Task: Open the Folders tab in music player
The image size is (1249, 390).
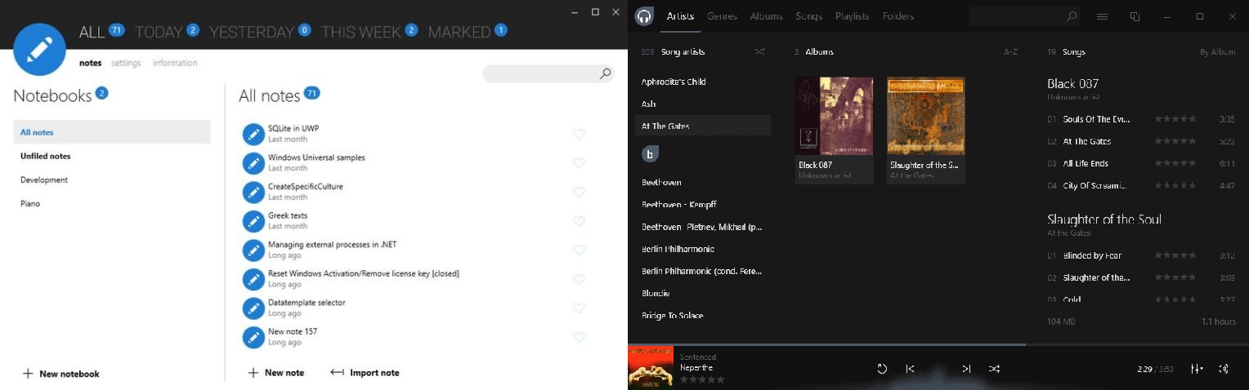Action: (x=898, y=16)
